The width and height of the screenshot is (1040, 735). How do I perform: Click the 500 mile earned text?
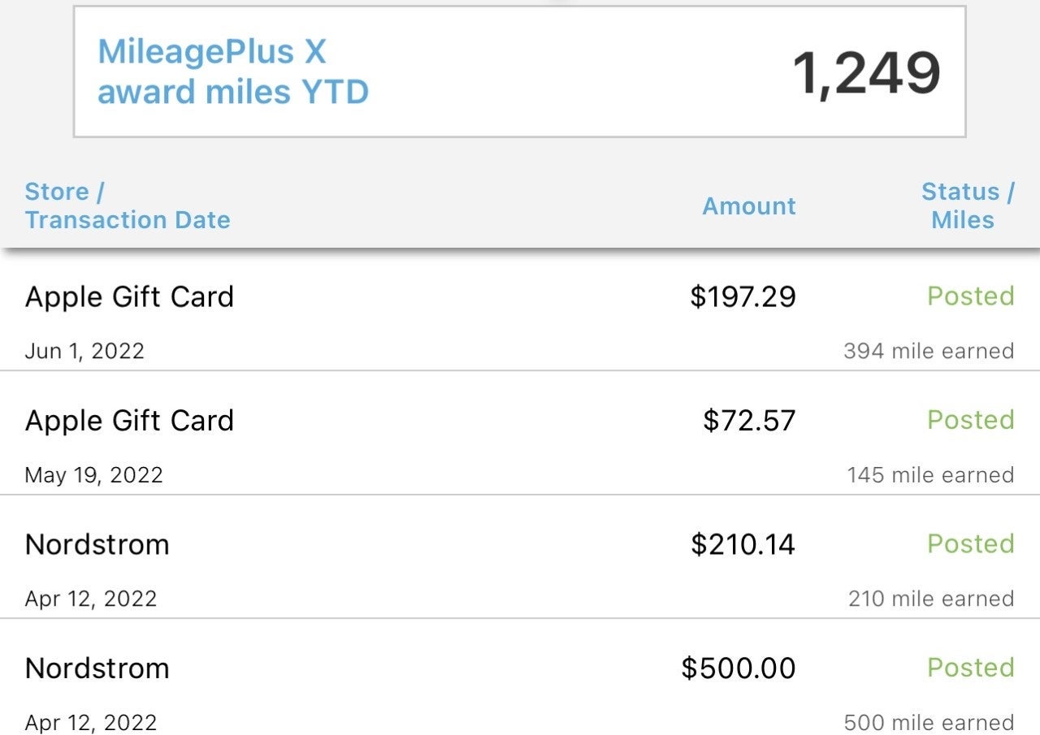[x=929, y=722]
